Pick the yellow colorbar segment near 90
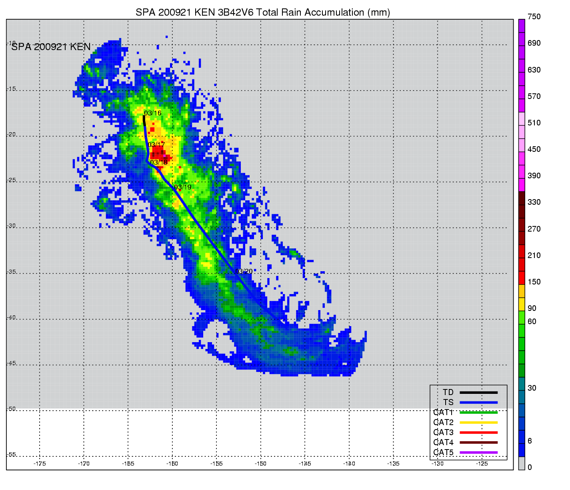 point(522,304)
